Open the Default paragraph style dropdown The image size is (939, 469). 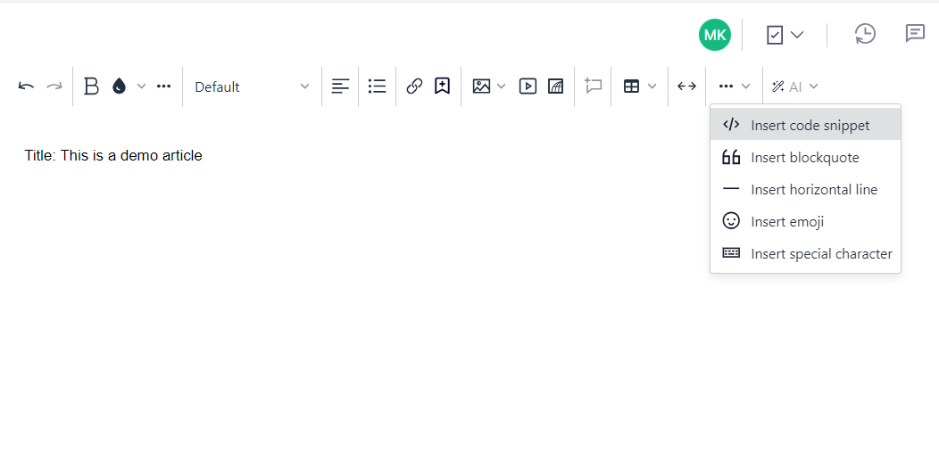[x=252, y=86]
